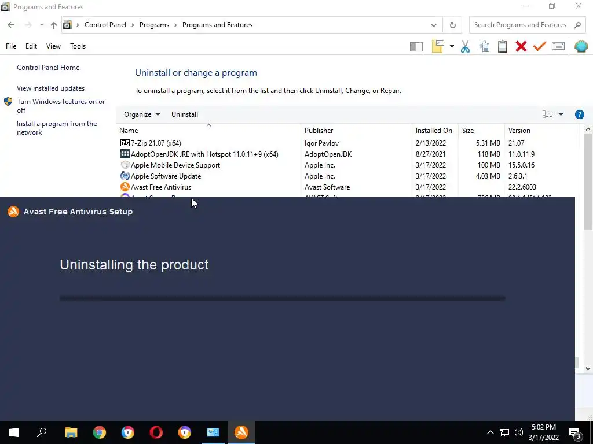Click the vertical scrollbar thumb
The width and height of the screenshot is (593, 444).
pos(588,181)
